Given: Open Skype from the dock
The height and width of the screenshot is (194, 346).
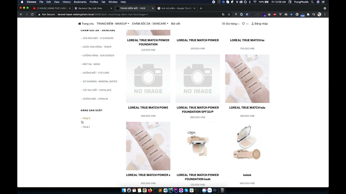Looking at the screenshot, I should (186, 190).
